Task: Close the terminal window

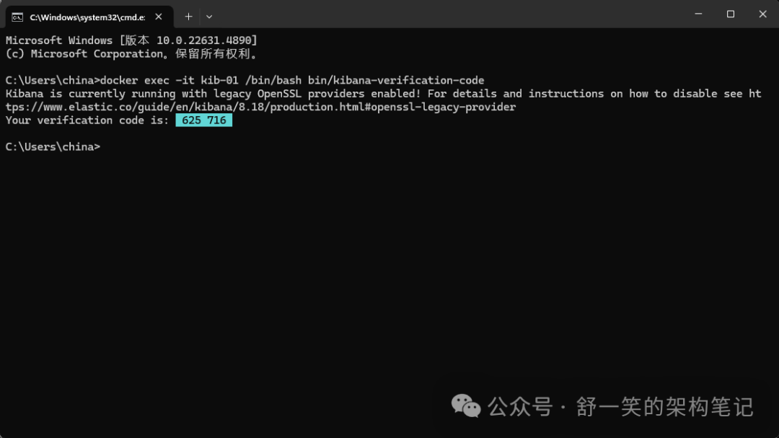Action: (x=762, y=14)
